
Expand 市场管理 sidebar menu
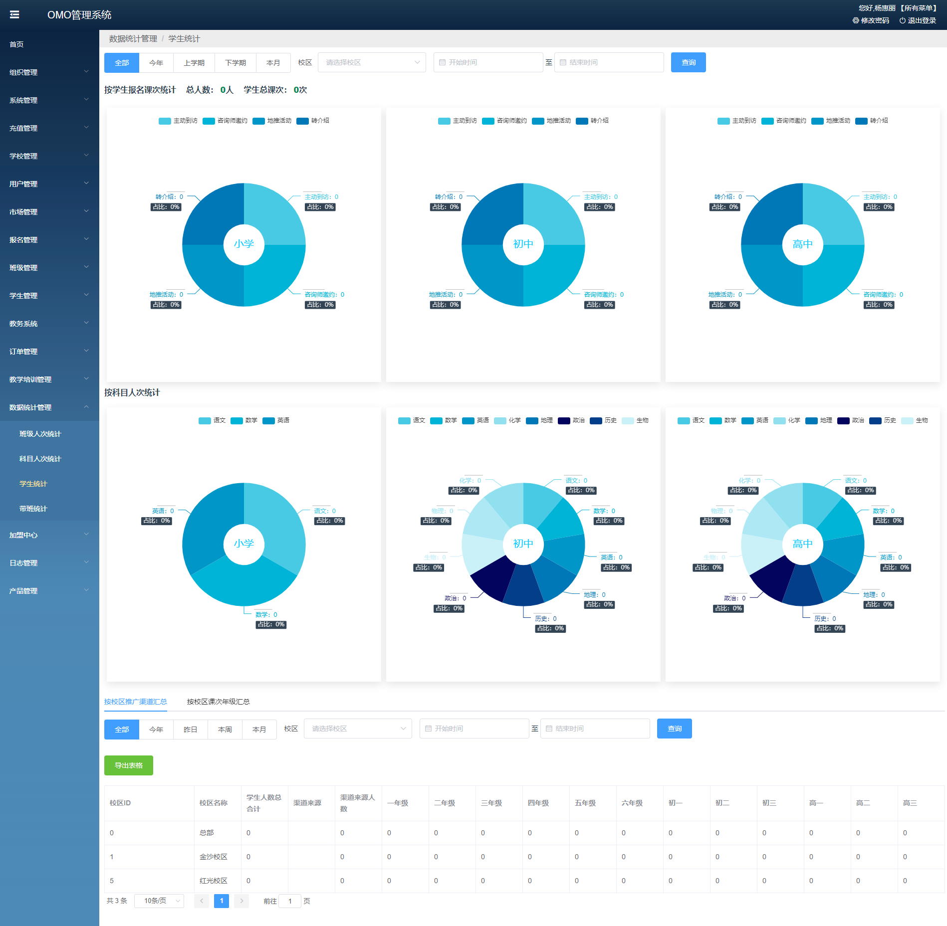click(x=49, y=212)
